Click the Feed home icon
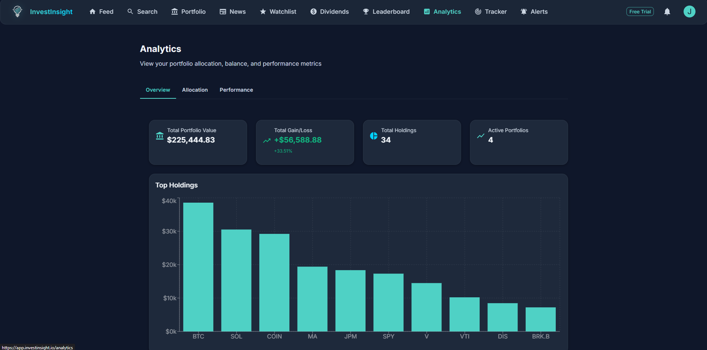This screenshot has height=350, width=707. tap(93, 12)
